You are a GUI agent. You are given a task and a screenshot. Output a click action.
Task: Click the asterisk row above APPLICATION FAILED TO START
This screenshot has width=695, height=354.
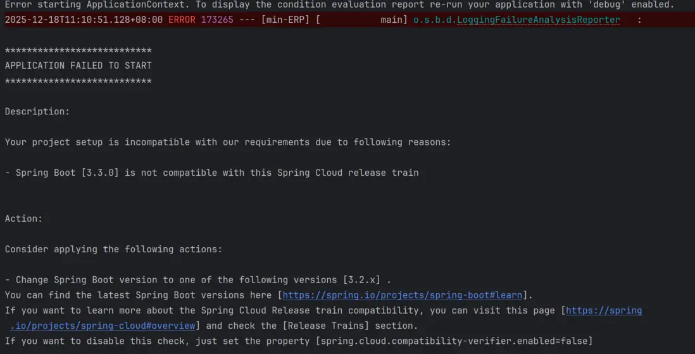(78, 51)
